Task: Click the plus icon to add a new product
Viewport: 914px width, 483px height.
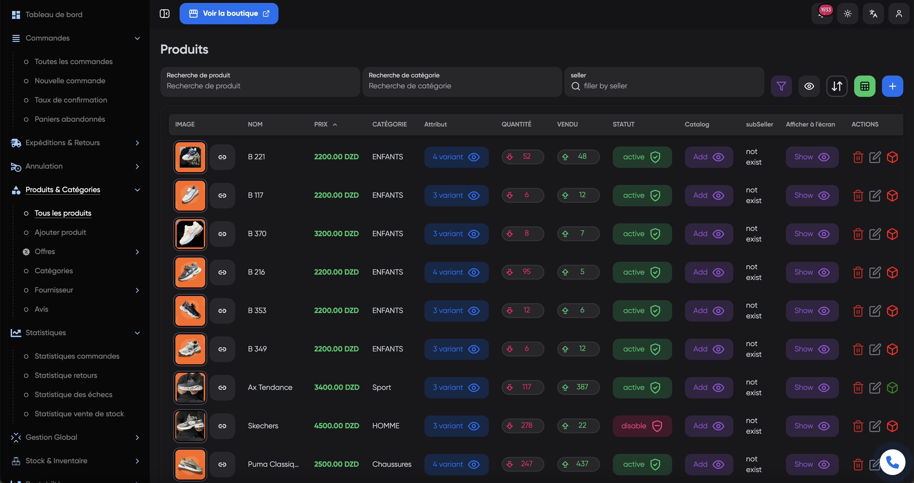Action: pyautogui.click(x=893, y=86)
